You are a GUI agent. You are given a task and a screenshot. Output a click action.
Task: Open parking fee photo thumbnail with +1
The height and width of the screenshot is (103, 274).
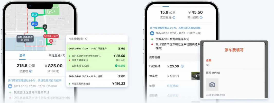(195, 76)
